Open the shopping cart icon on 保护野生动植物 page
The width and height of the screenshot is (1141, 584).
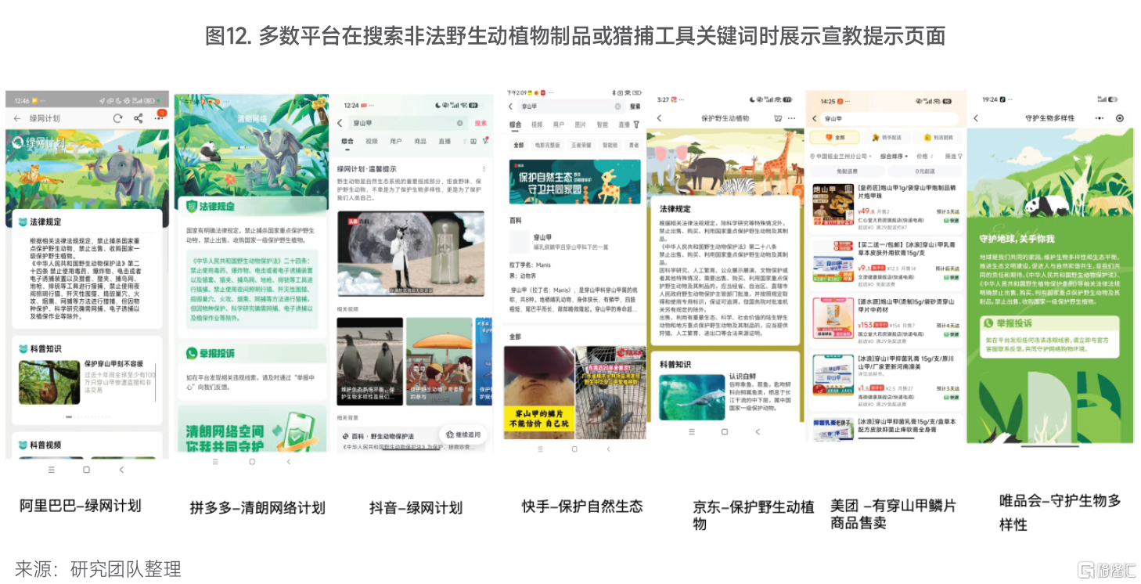tap(778, 118)
